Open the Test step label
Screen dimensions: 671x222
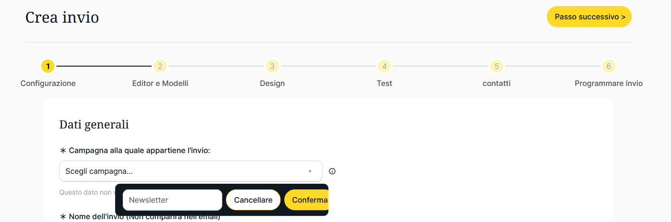tap(384, 83)
